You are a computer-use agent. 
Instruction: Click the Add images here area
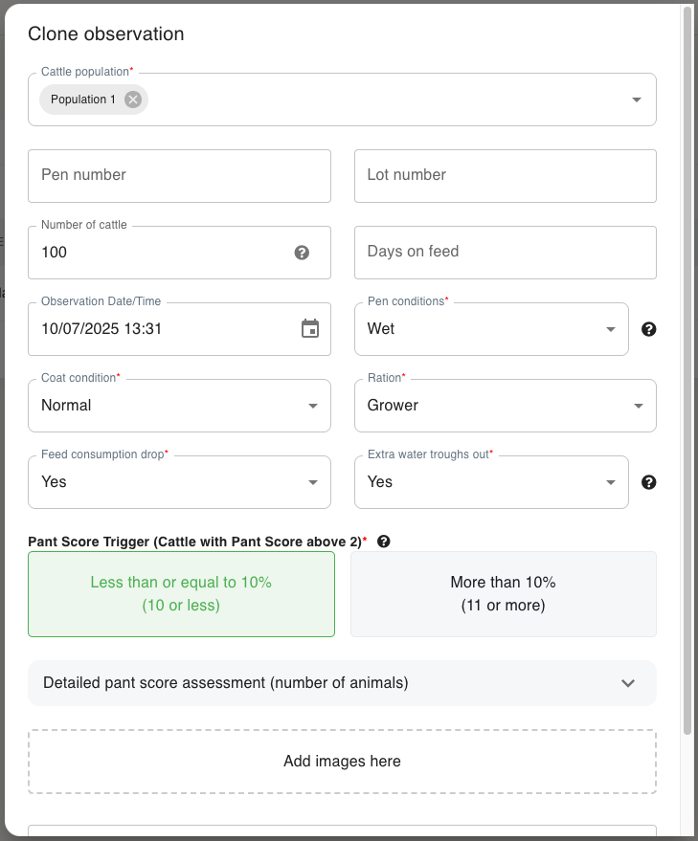[342, 762]
